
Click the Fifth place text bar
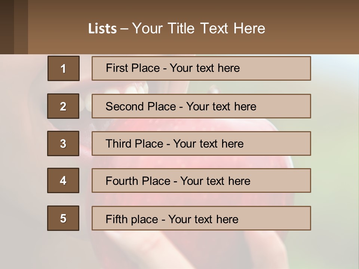pyautogui.click(x=201, y=219)
